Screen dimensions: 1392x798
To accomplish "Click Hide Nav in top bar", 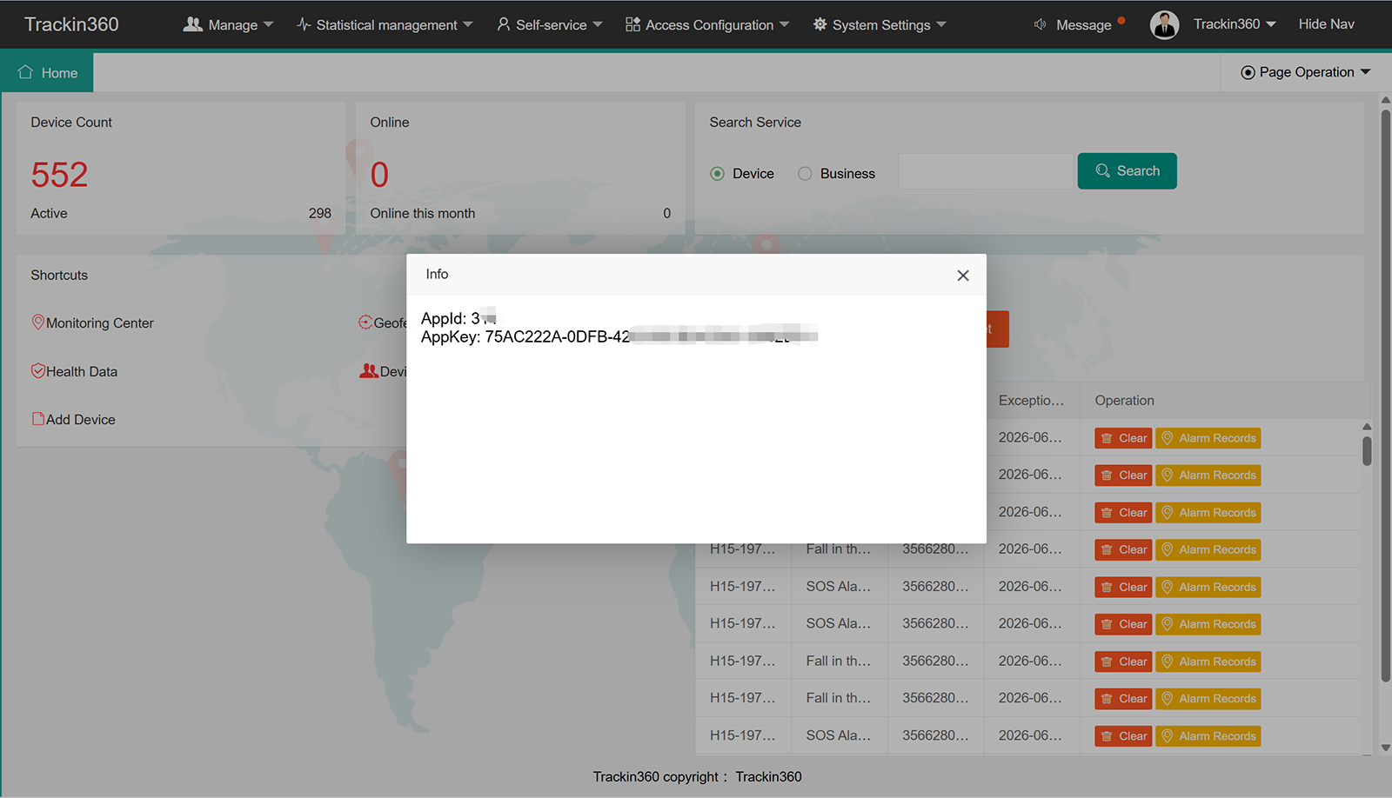I will click(1326, 24).
